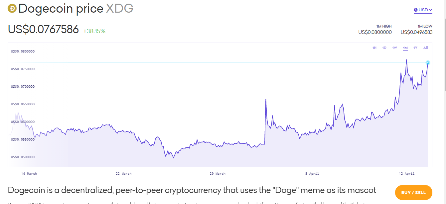Click the 14 March date label

tap(29, 173)
